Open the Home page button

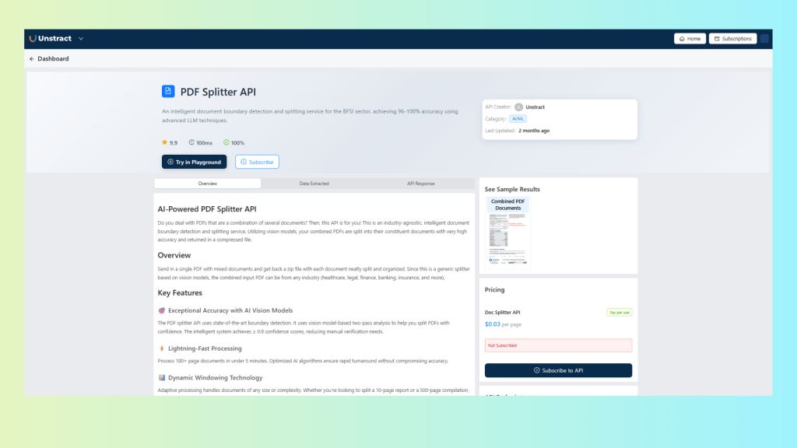[x=690, y=38]
